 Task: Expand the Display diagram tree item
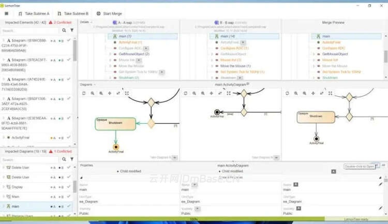pyautogui.click(x=4, y=187)
